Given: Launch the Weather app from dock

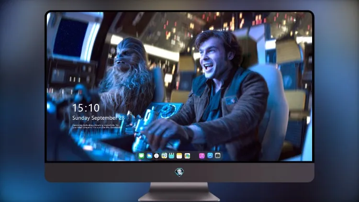Looking at the screenshot, I should (x=149, y=156).
